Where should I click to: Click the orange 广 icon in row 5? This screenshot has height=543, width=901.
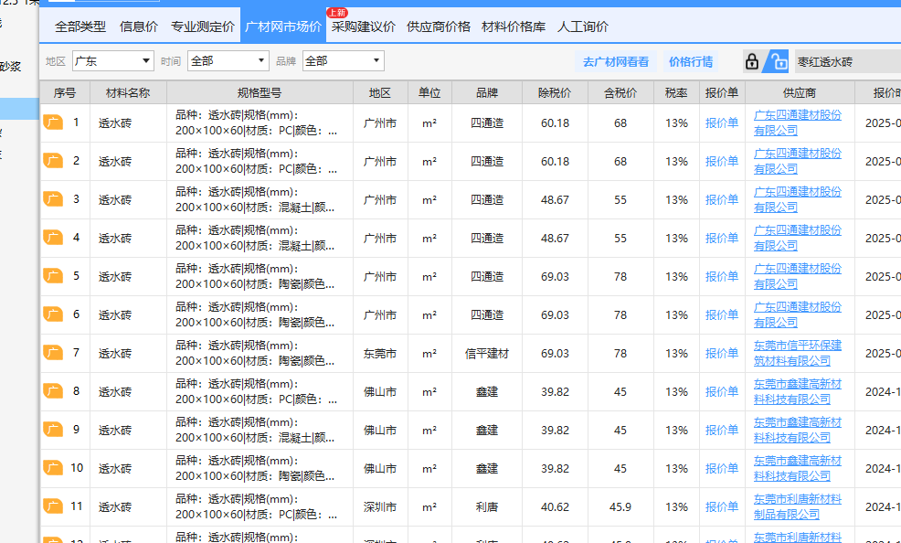[x=53, y=276]
